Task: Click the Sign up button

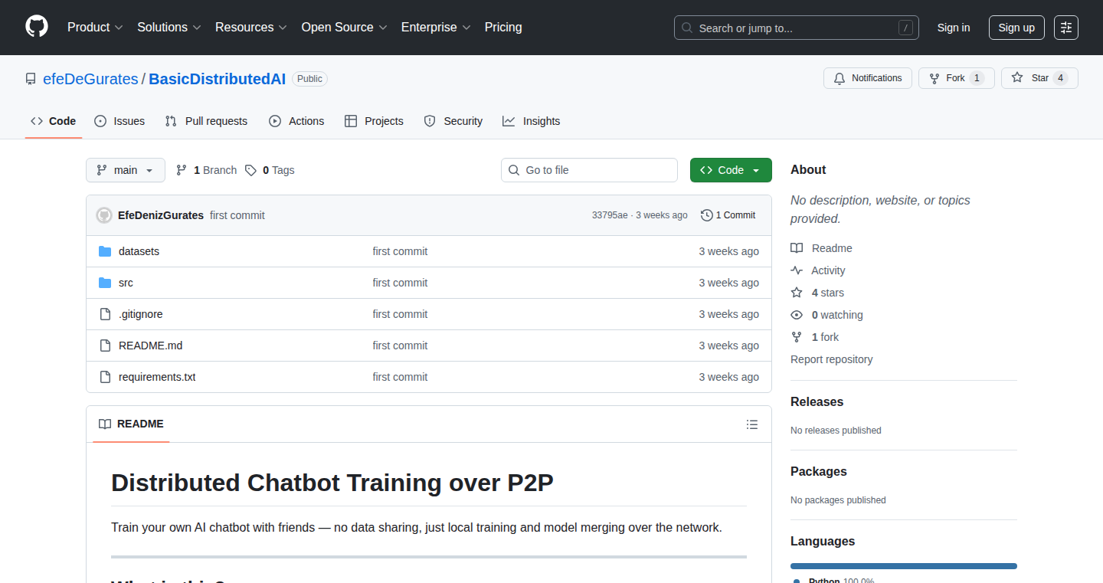Action: (x=1016, y=28)
